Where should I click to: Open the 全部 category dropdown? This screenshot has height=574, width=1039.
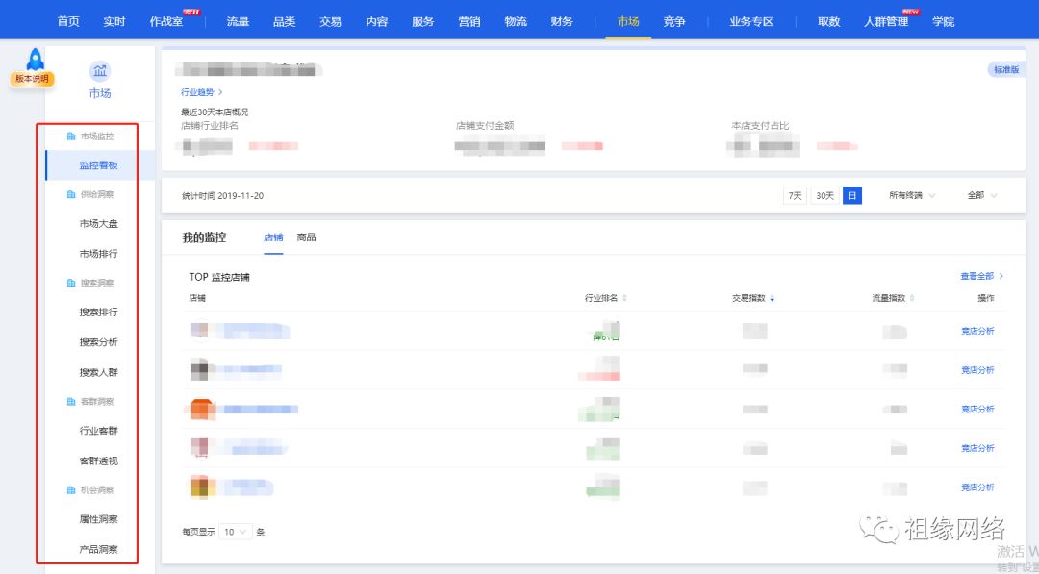click(x=982, y=195)
